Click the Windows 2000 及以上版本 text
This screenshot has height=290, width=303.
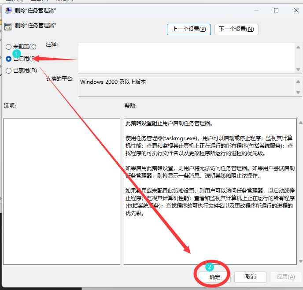(113, 82)
